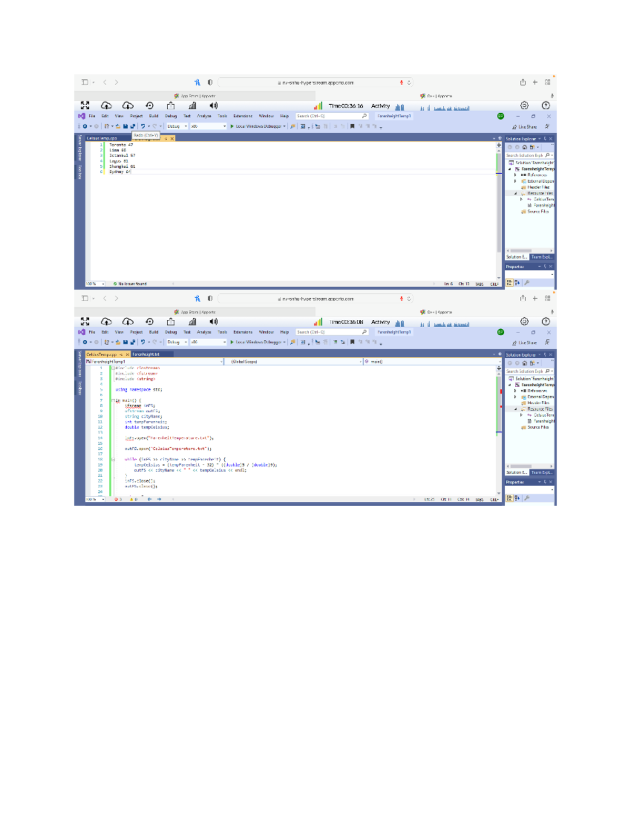Toggle folding of the while loop at line 18
Screen dimensions: 631x817
click(113, 459)
